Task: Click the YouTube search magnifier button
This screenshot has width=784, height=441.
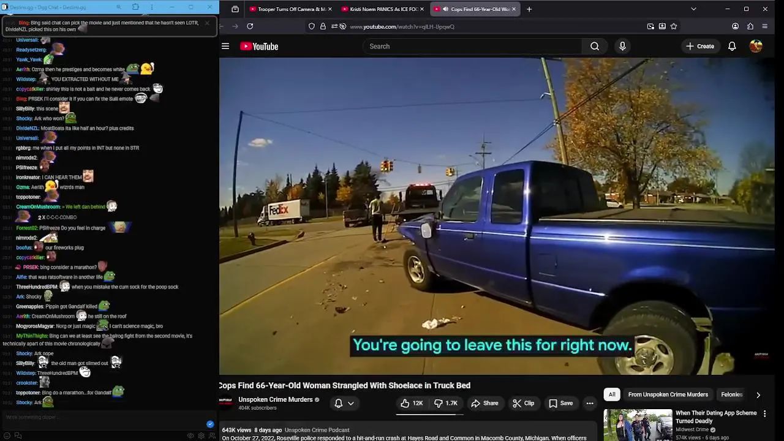Action: point(595,47)
